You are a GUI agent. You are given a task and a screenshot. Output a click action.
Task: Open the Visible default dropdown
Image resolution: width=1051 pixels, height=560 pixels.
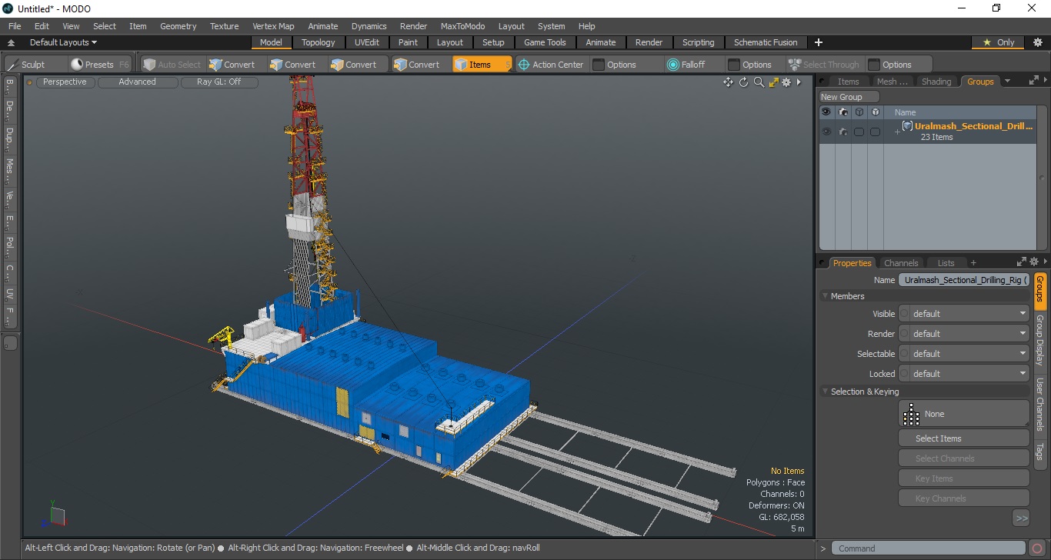click(x=969, y=314)
